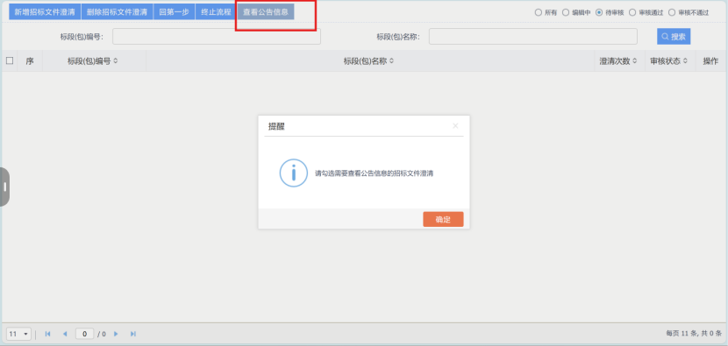Open the page size dropdown showing 11
The width and height of the screenshot is (728, 346).
(x=19, y=334)
